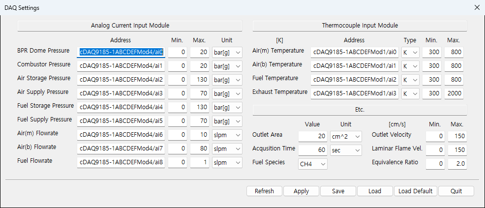The width and height of the screenshot is (485, 208).
Task: Focus BPR Dome Pressure address field
Action: (121, 53)
